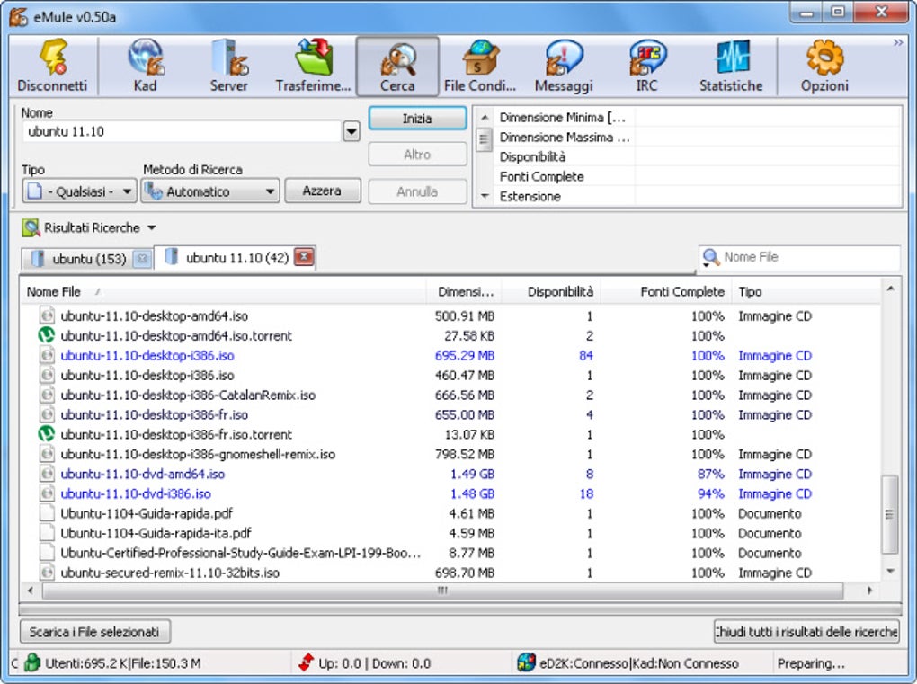Select the ubuntu-11.10-desktop-i386-fr.iso row
Viewport: 917px width, 684px height.
click(450, 414)
